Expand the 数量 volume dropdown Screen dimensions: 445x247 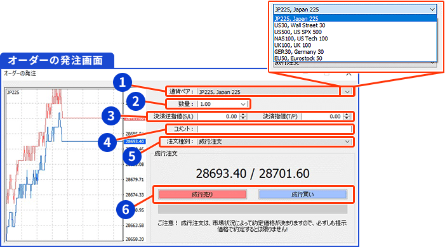[x=243, y=104]
